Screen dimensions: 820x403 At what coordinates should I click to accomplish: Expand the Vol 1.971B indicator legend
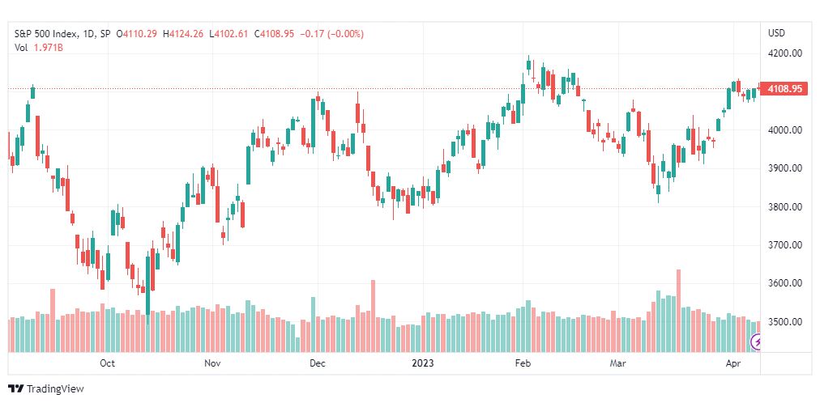(x=39, y=47)
